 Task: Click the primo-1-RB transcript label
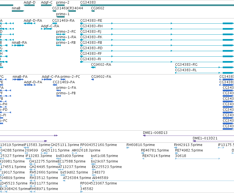tap(66, 43)
